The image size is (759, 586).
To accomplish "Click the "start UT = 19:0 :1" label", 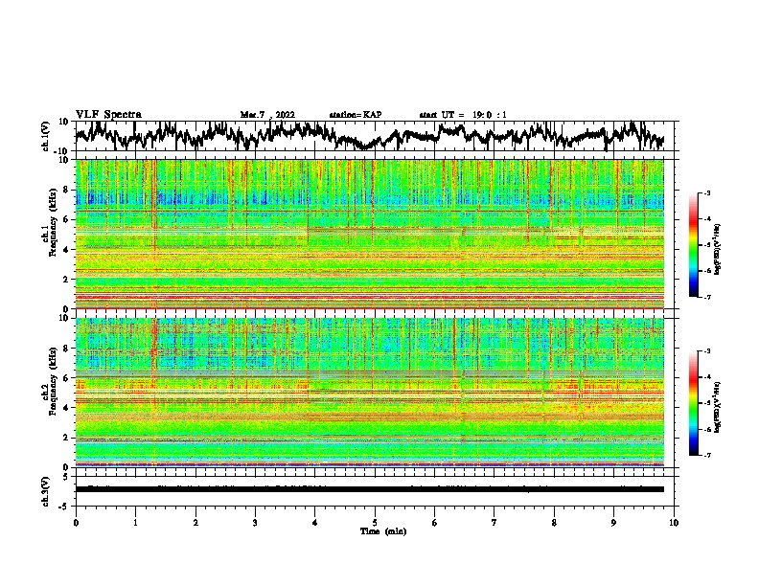I will tap(463, 115).
